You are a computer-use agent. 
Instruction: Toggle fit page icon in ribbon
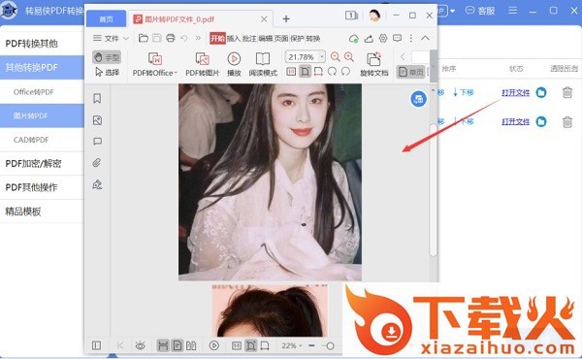[305, 71]
